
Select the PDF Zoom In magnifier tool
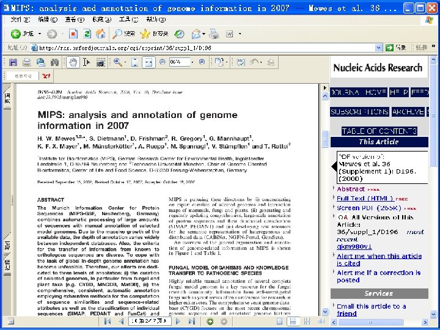[117, 62]
